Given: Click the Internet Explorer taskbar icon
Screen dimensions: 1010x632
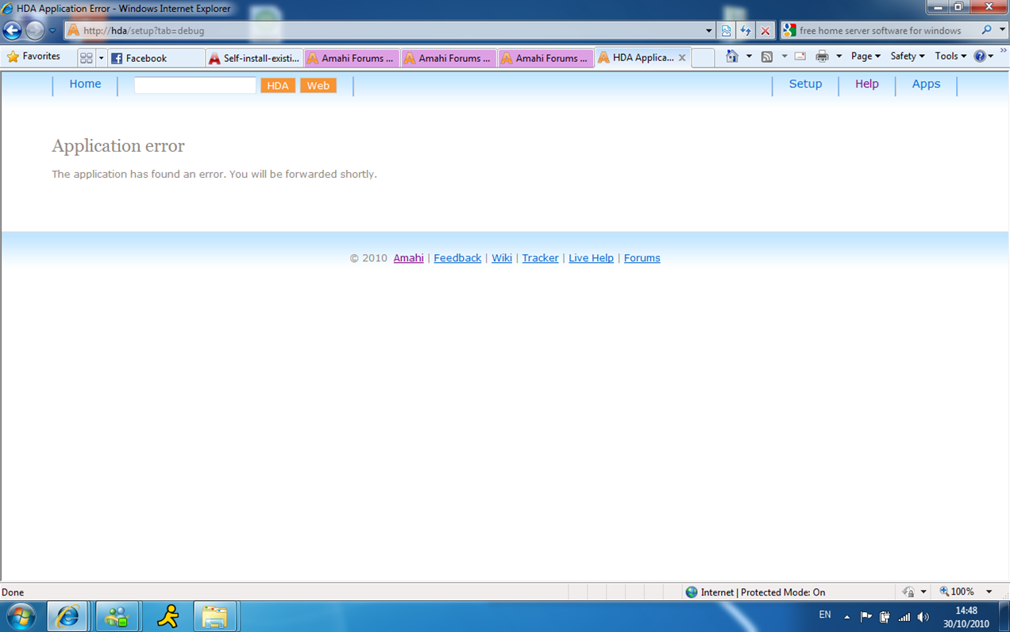Looking at the screenshot, I should tap(69, 616).
